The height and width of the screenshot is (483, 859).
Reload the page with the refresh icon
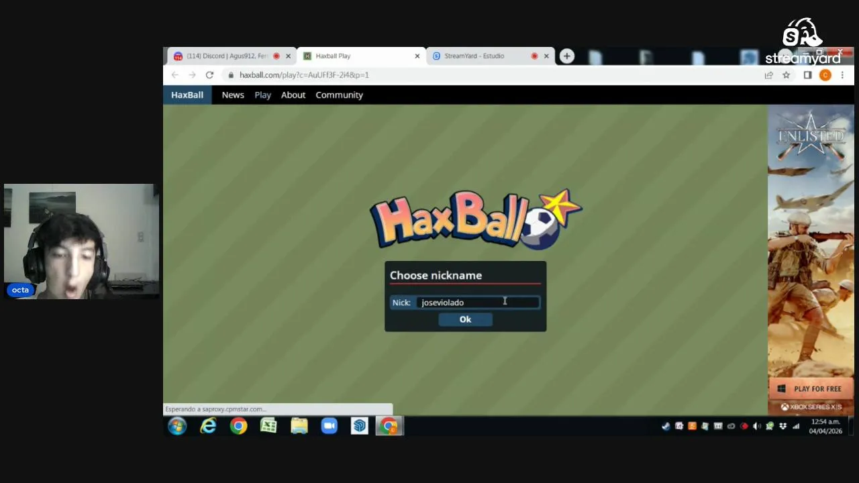[209, 75]
